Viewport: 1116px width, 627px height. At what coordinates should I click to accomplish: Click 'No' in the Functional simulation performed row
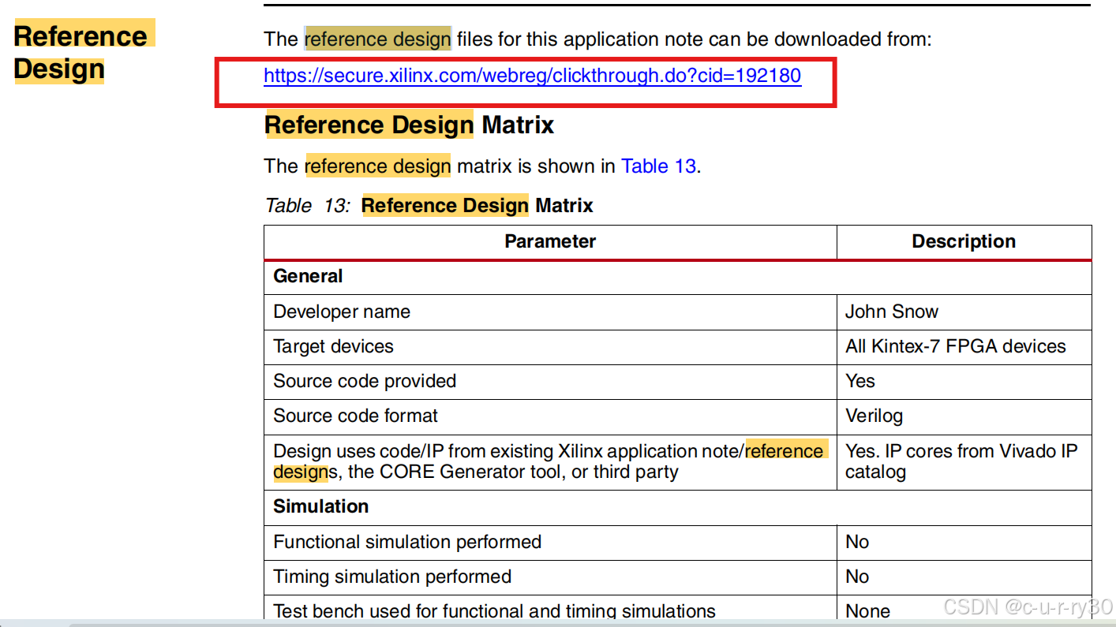tap(964, 542)
